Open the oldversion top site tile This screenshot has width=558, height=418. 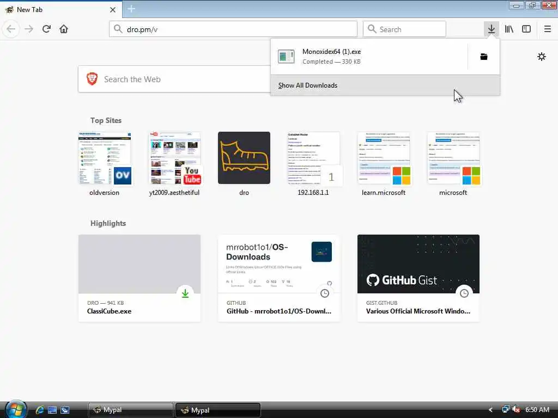click(105, 164)
